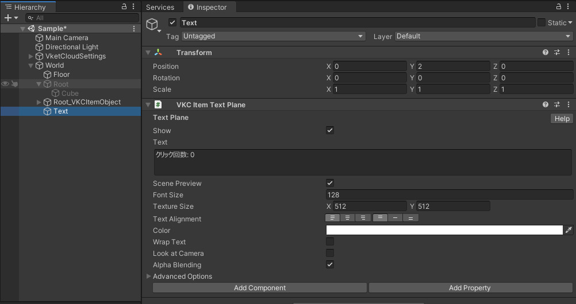Open the Layer dropdown showing Default

483,36
